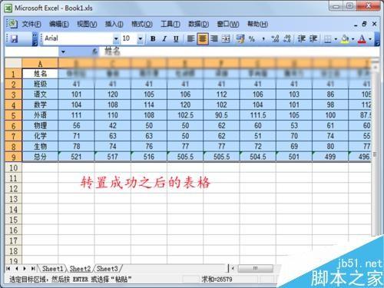The height and width of the screenshot is (288, 384).
Task: Apply Currency style icon
Action: pyautogui.click(x=240, y=39)
